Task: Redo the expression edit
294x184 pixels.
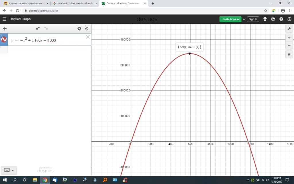Action: [x=46, y=28]
